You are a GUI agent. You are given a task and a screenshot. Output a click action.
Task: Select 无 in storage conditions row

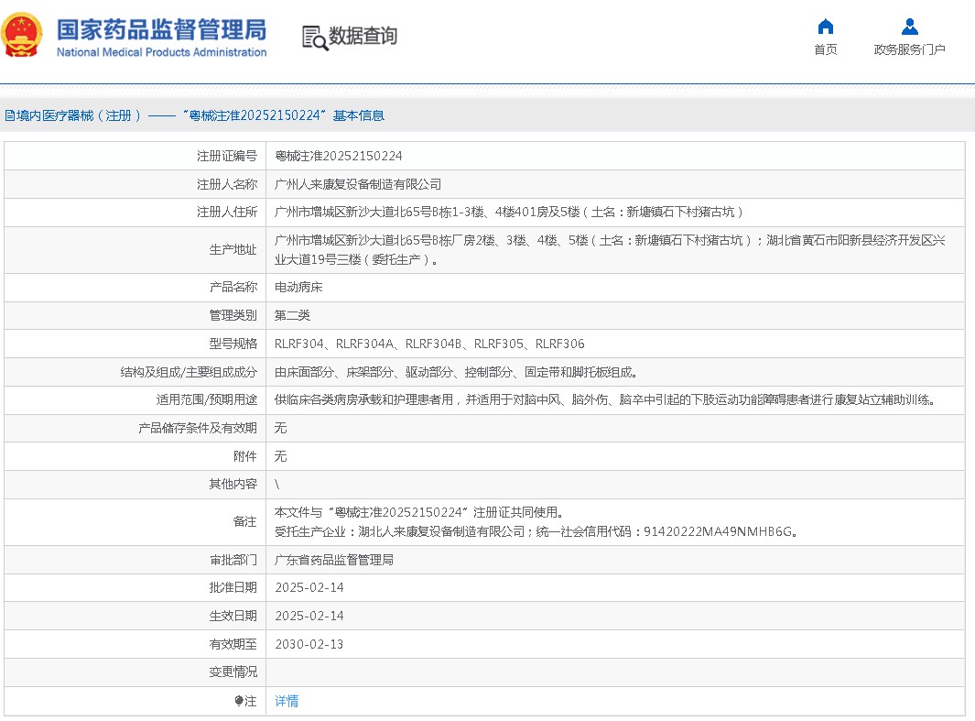(x=280, y=428)
